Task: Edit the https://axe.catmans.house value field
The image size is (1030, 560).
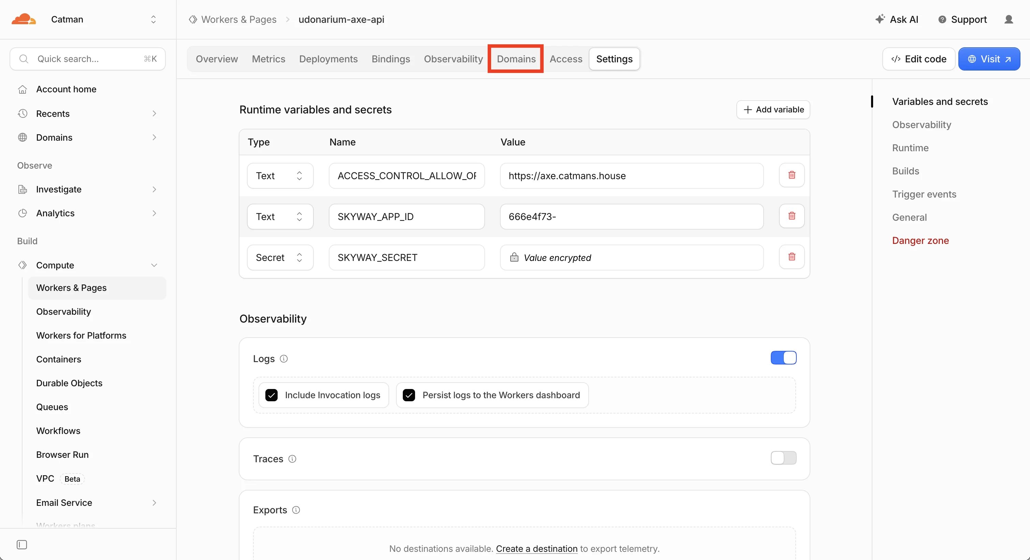Action: (631, 176)
